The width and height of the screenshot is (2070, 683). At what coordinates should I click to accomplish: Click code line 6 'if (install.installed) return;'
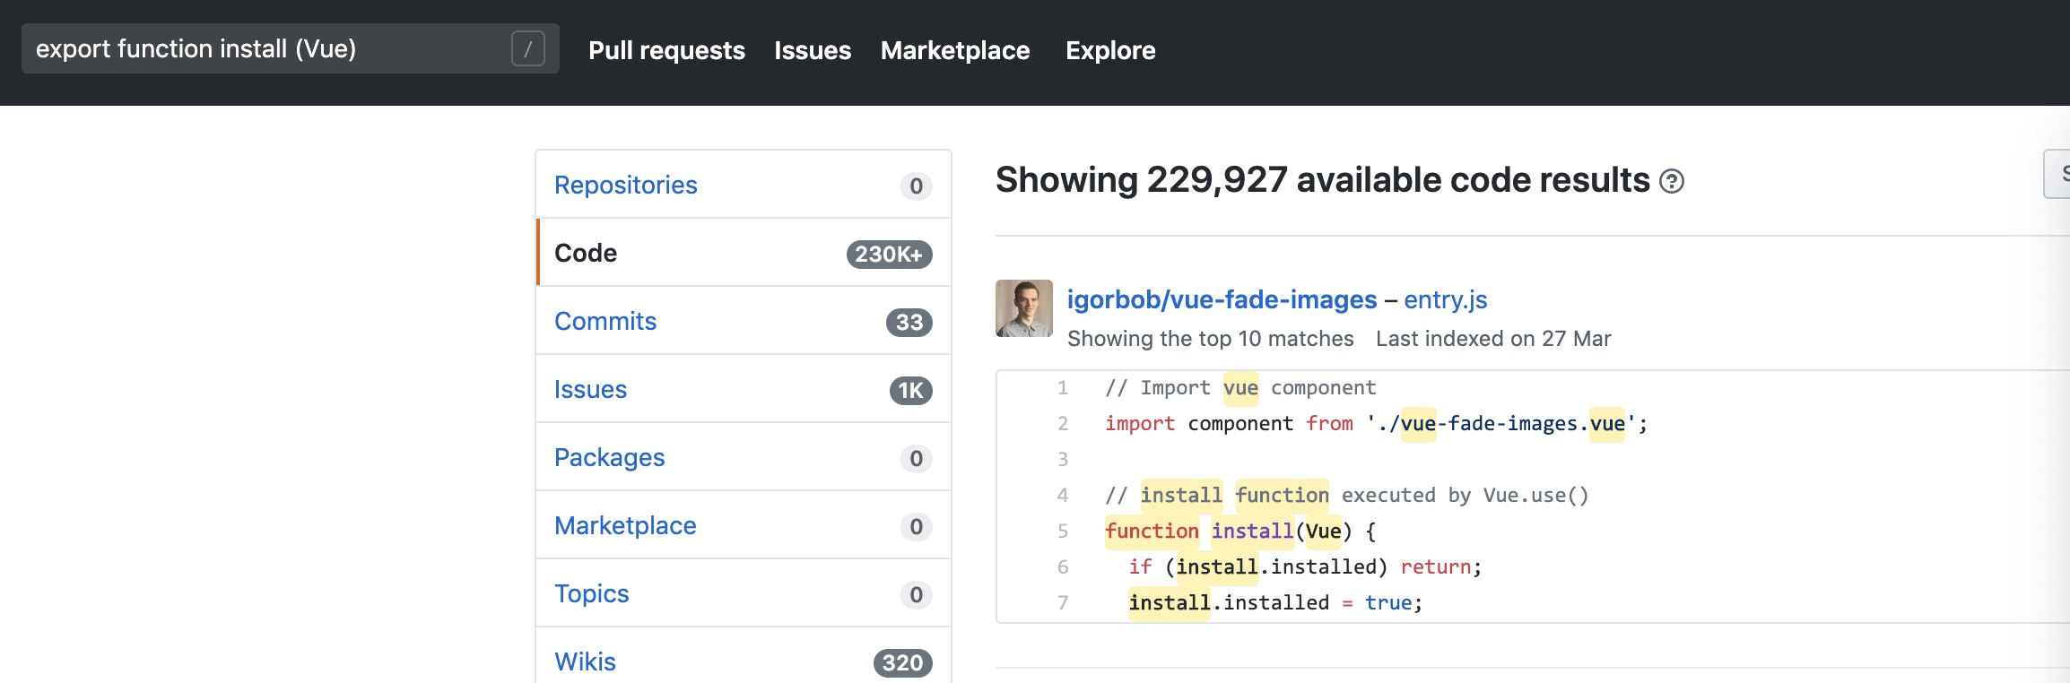[1305, 567]
